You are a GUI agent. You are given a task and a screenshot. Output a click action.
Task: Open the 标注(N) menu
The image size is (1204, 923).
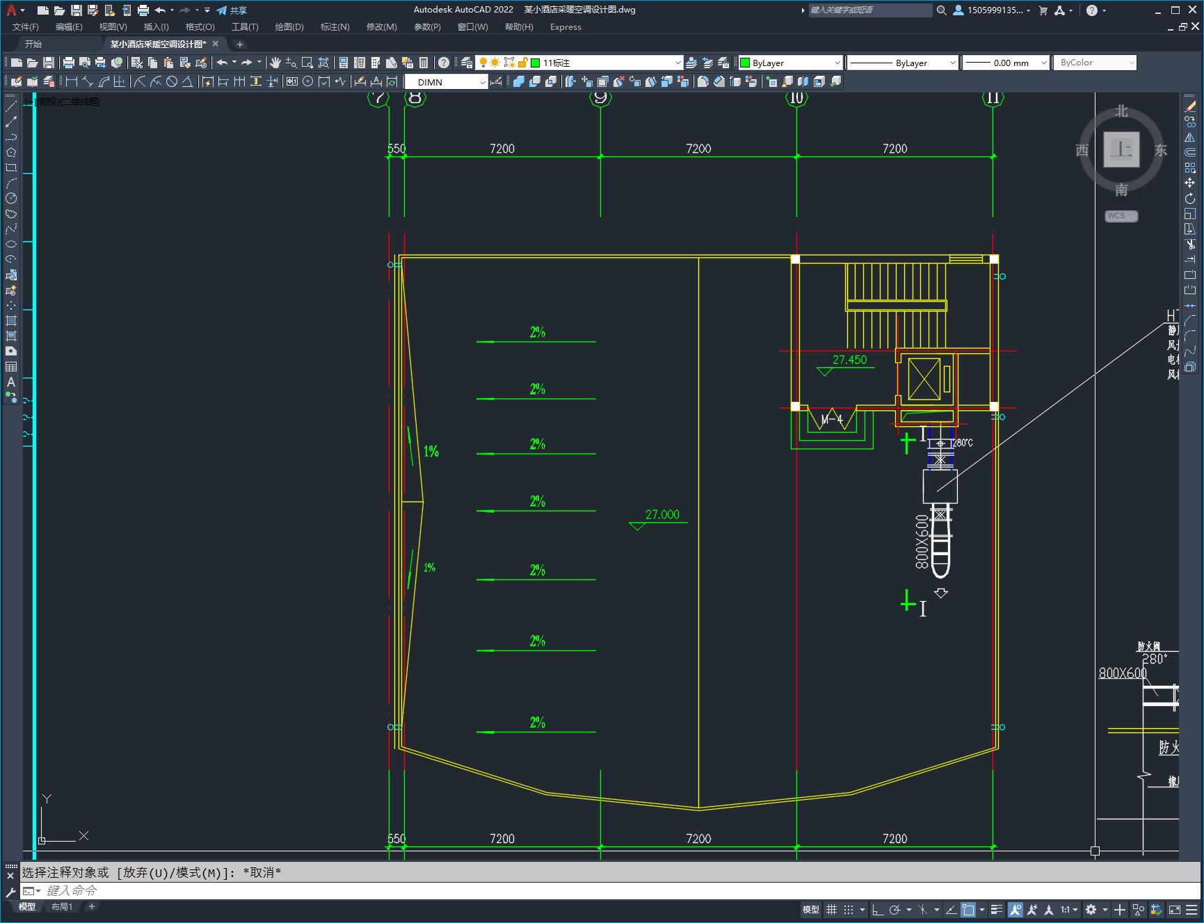click(x=335, y=27)
